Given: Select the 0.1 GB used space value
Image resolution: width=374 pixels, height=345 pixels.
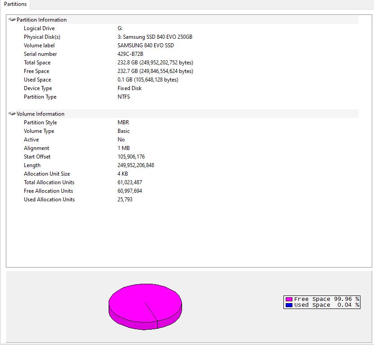Looking at the screenshot, I should 148,80.
